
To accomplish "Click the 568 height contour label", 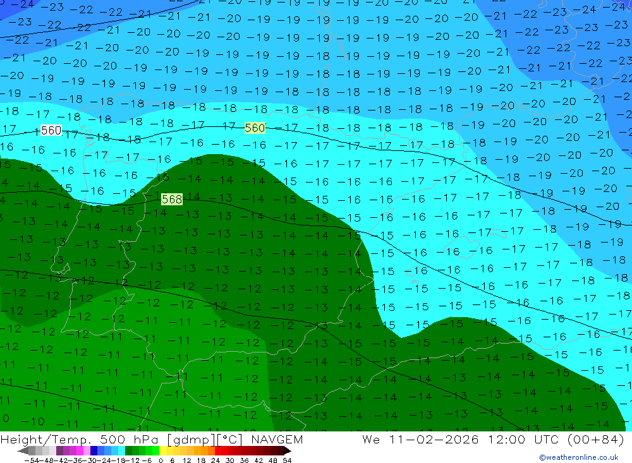I will click(172, 199).
